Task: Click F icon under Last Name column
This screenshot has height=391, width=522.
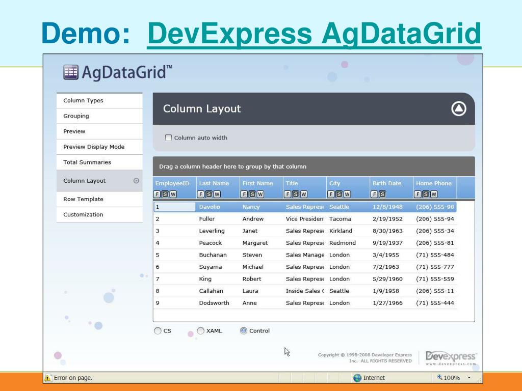Action: 201,194
